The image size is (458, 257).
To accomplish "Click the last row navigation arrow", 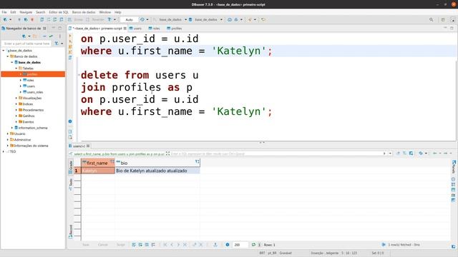I will (x=185, y=245).
